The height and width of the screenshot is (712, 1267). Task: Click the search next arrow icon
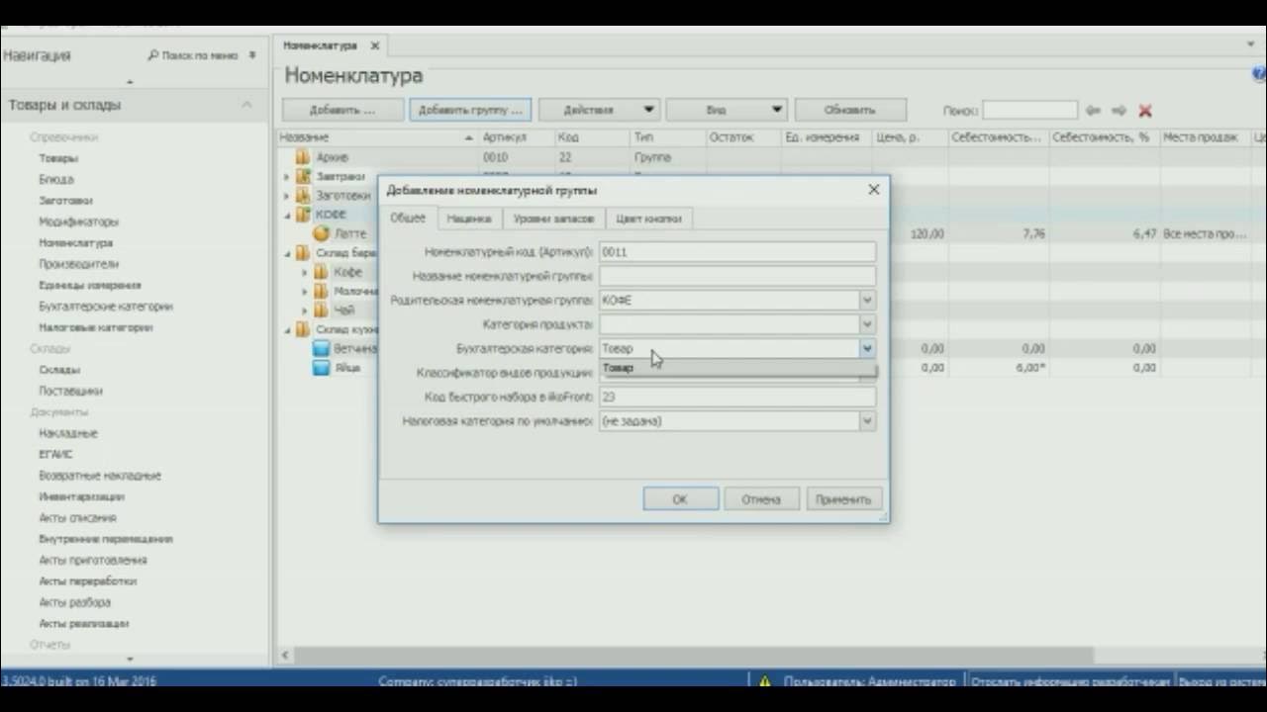tap(1119, 111)
